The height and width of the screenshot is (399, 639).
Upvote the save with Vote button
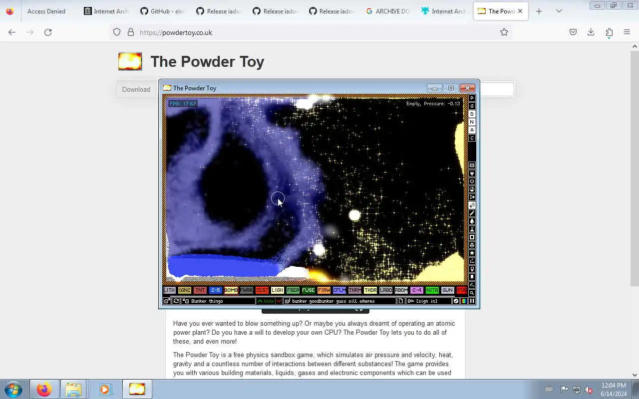tap(266, 301)
